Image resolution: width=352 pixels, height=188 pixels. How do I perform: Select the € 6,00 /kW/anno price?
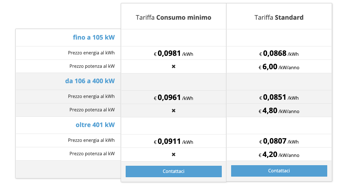pos(279,67)
